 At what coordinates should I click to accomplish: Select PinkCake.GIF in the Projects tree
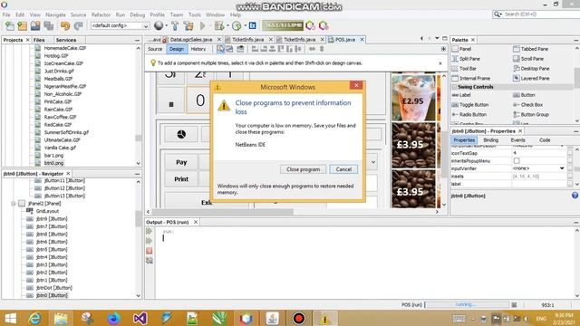[58, 101]
